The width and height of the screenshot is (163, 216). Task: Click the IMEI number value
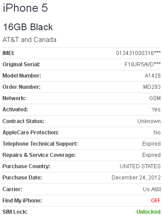(138, 53)
